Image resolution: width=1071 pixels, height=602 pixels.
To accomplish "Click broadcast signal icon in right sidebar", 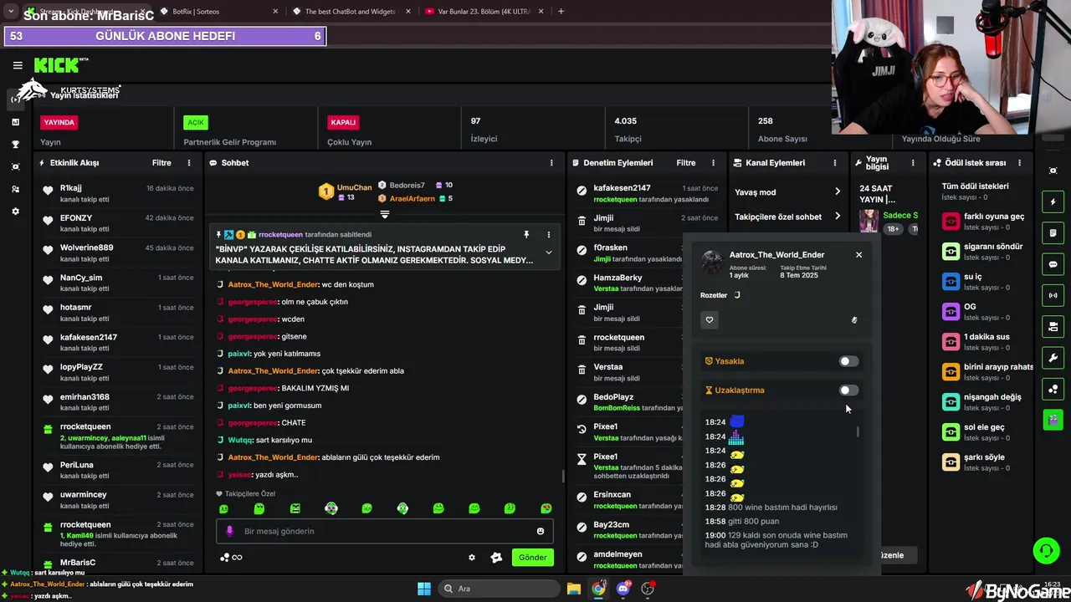I will [x=1053, y=295].
